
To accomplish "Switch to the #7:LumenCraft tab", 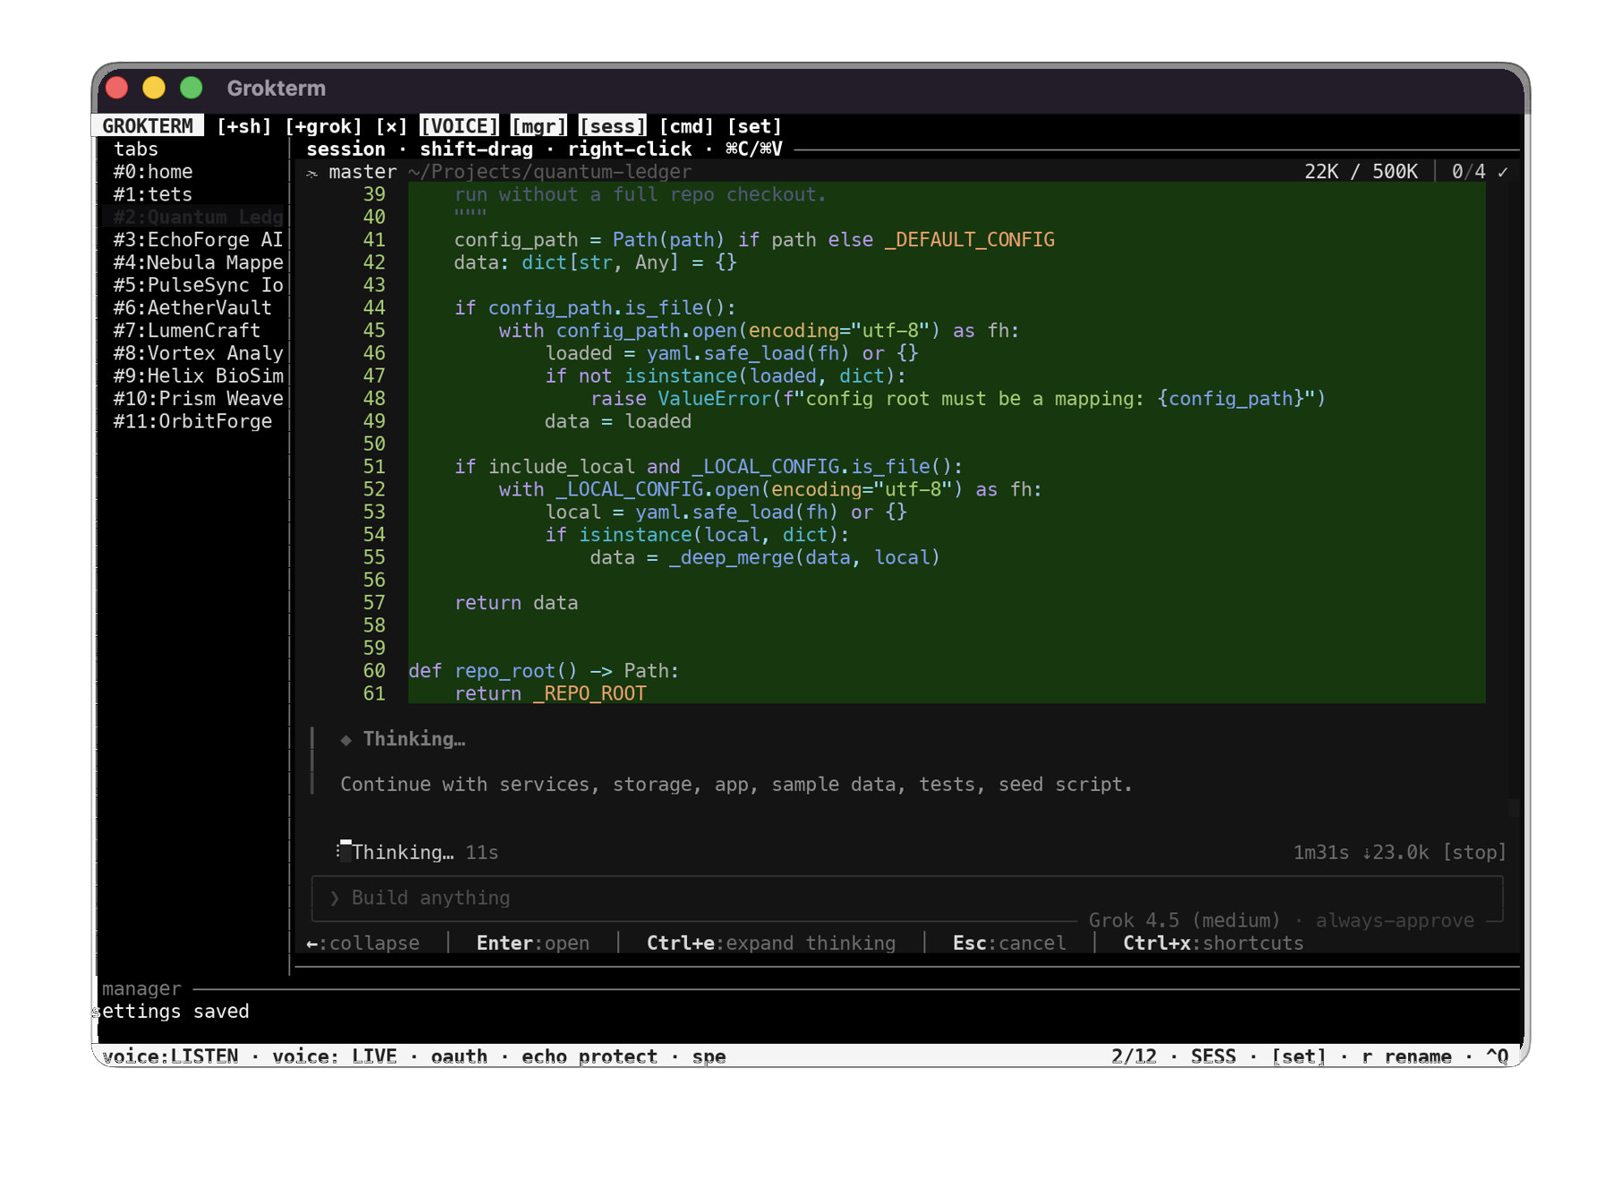I will 187,331.
